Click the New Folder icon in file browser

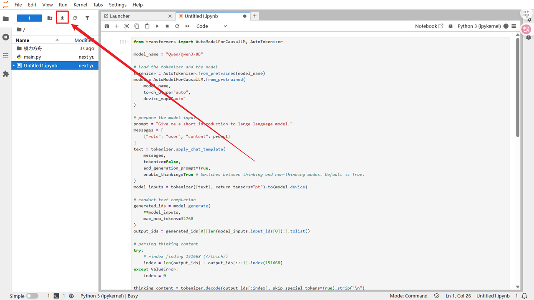[x=50, y=18]
